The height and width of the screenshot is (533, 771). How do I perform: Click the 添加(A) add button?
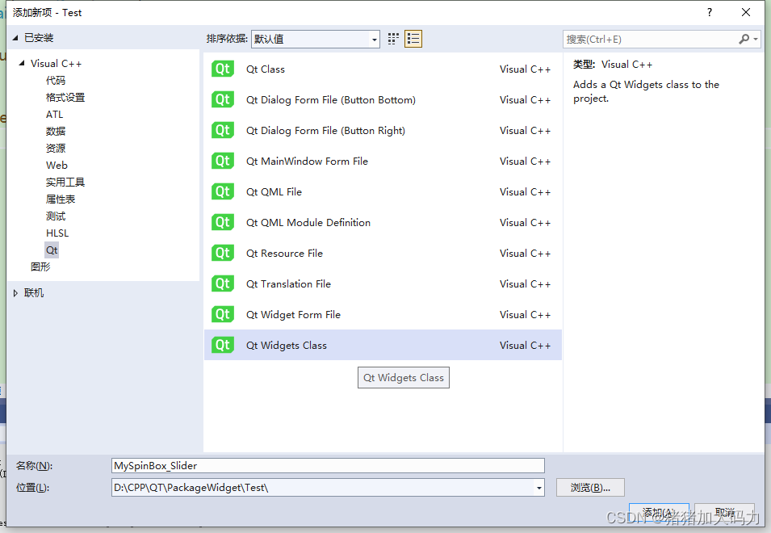click(659, 513)
